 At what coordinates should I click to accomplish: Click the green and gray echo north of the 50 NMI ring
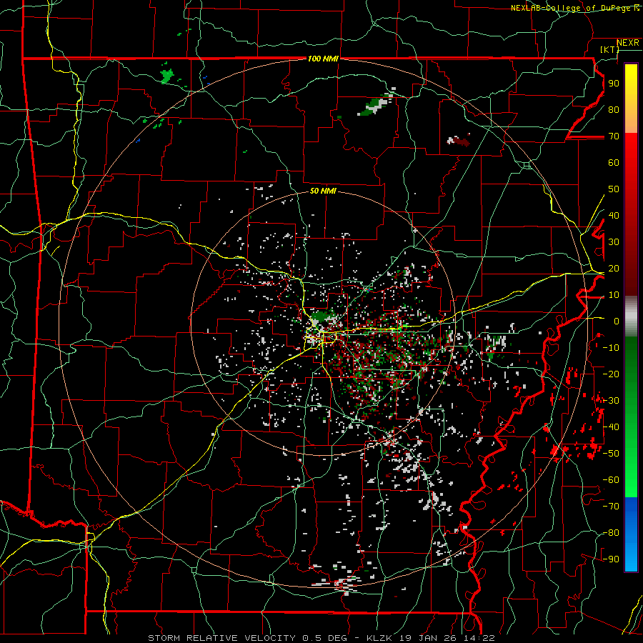(x=375, y=104)
